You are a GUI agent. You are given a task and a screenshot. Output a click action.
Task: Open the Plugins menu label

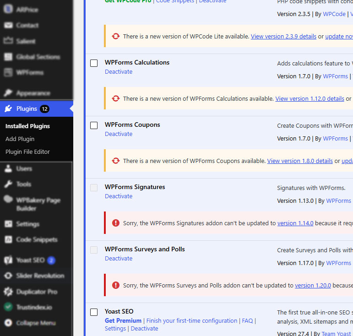tap(27, 108)
